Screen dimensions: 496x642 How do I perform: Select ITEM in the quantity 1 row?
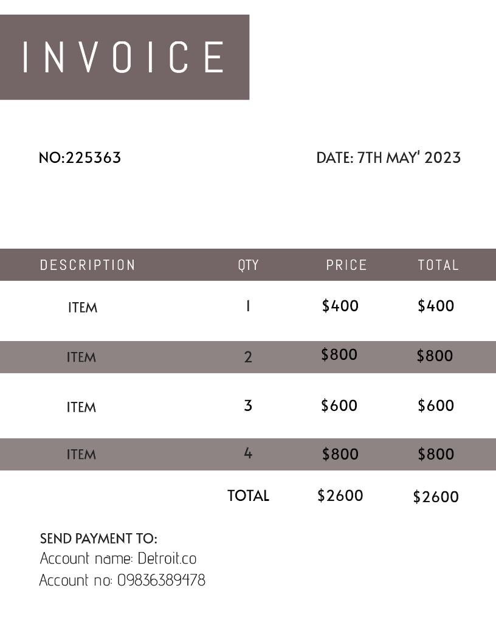click(x=83, y=308)
